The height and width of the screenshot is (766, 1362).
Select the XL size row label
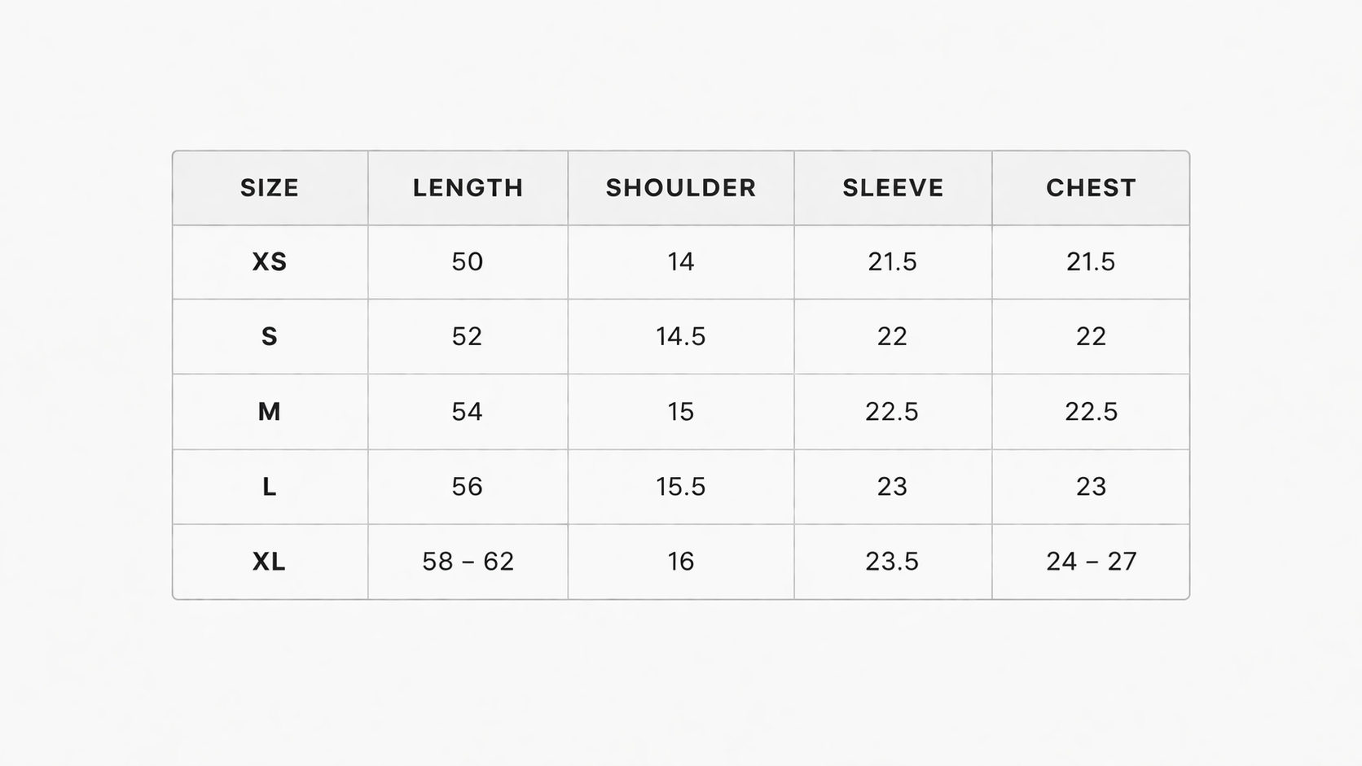270,562
